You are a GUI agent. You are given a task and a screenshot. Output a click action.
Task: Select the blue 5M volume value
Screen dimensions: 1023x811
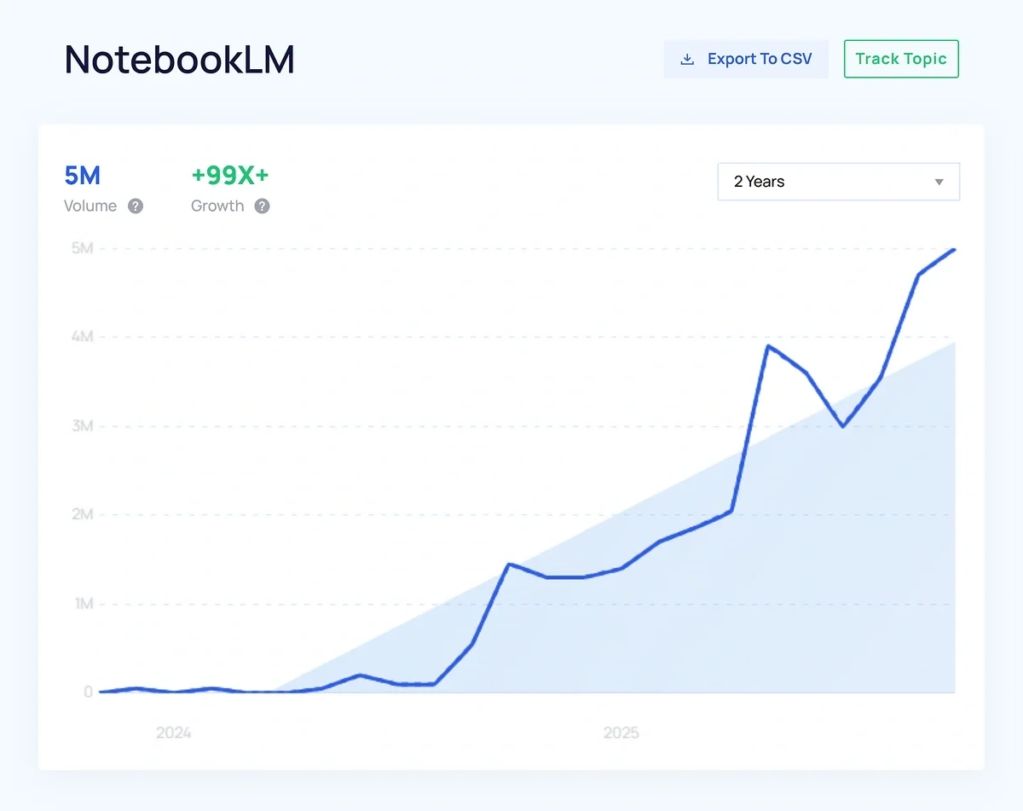click(83, 176)
